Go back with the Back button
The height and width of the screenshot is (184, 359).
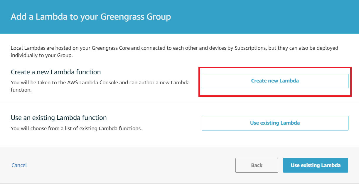pyautogui.click(x=257, y=165)
